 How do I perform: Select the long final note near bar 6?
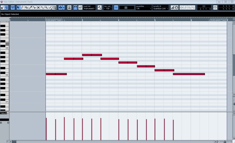(189, 74)
